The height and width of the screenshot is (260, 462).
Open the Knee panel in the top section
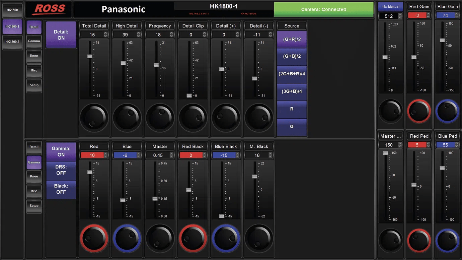pyautogui.click(x=34, y=56)
